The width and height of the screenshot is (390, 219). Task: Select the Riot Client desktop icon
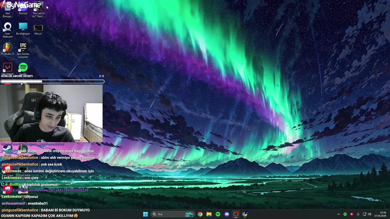tap(8, 171)
